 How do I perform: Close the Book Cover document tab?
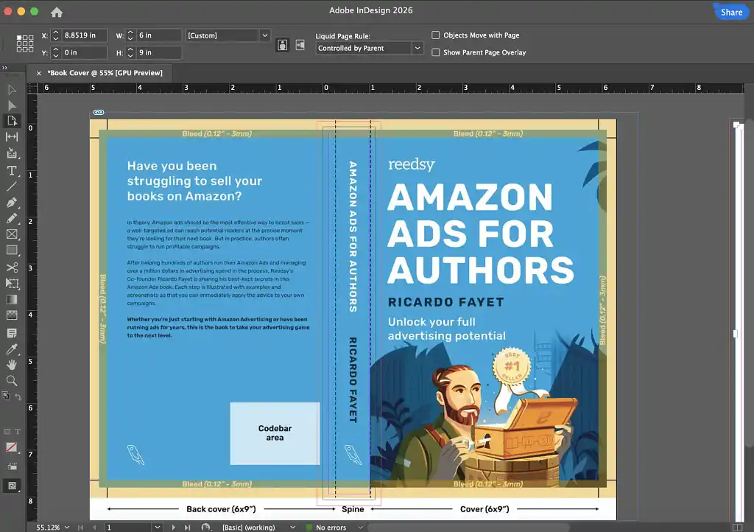pyautogui.click(x=39, y=73)
